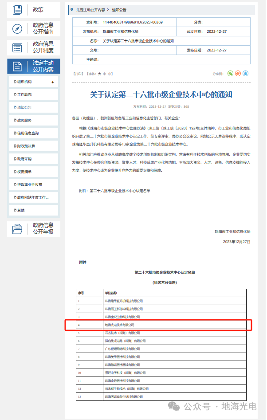Open 财政预决算 in the sidebar
This screenshot has height=420, width=267.
point(26,146)
